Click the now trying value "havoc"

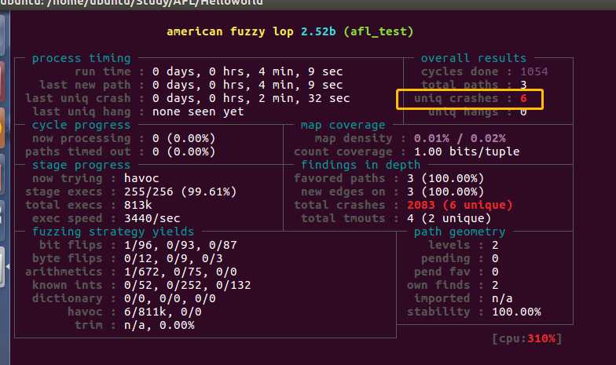click(141, 178)
